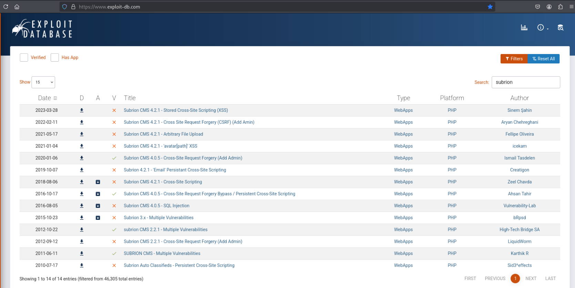
Task: Get vulnerable app for 2018-08-06 entry
Action: (x=98, y=182)
